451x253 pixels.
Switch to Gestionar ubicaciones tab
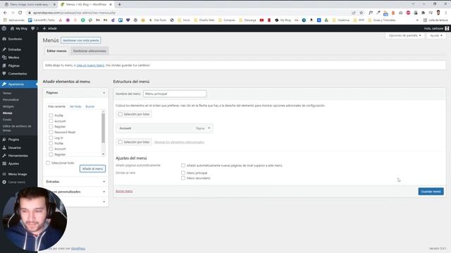[89, 51]
